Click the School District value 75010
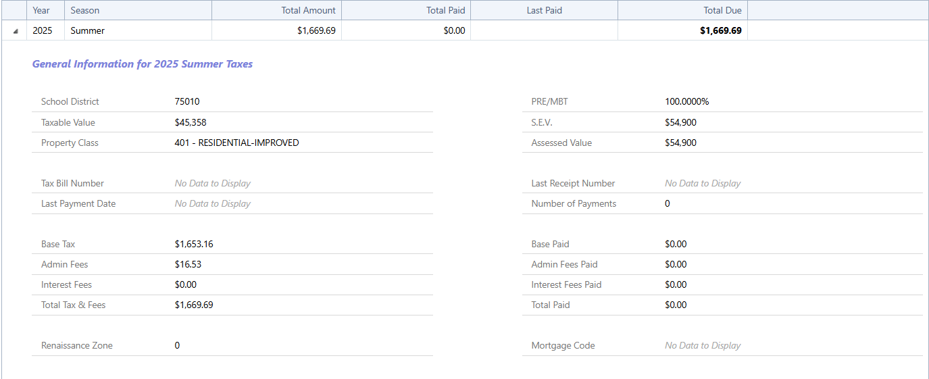The height and width of the screenshot is (379, 929). point(187,102)
